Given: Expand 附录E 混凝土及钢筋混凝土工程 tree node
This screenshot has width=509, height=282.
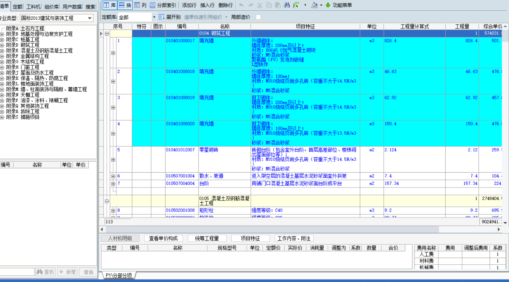Looking at the screenshot, I should [2, 51].
